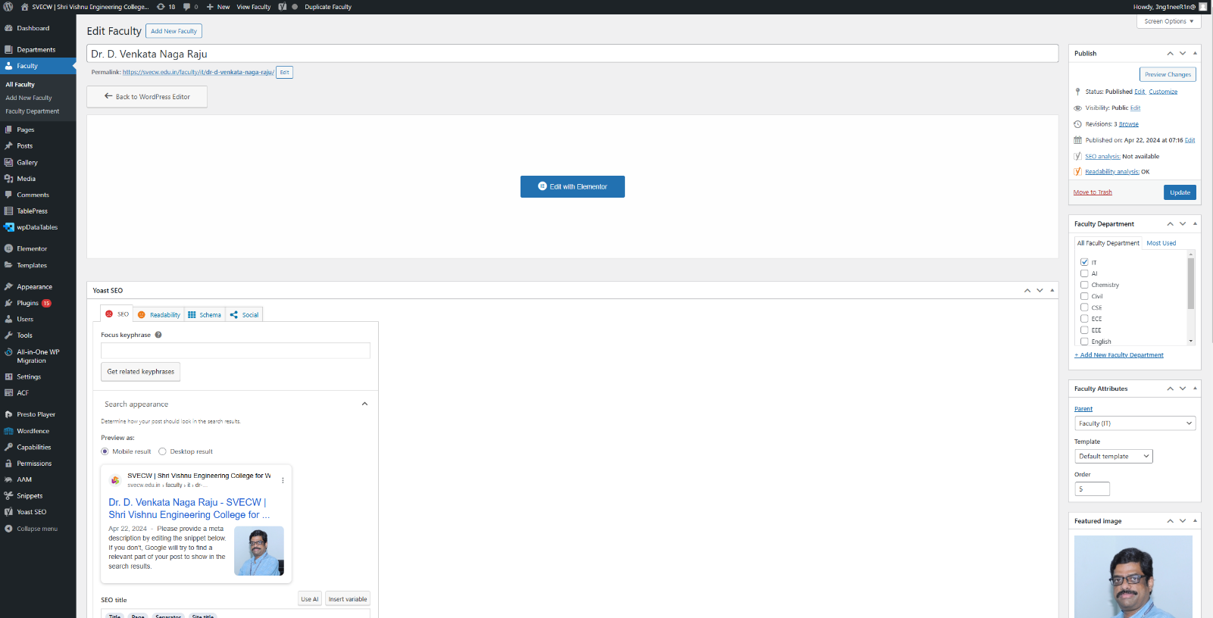Switch to Most Used departments tab
1213x618 pixels.
coord(1161,243)
